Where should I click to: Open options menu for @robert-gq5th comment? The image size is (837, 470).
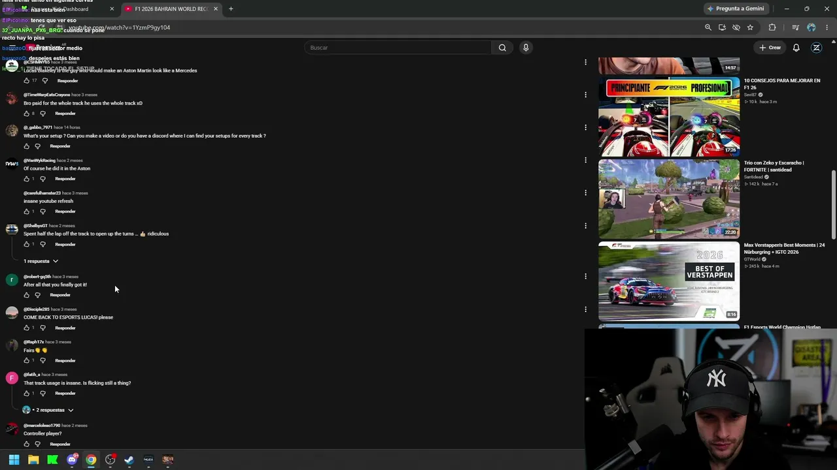(585, 276)
